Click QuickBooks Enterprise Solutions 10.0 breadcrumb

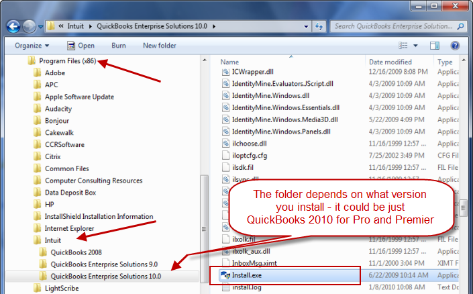[152, 26]
